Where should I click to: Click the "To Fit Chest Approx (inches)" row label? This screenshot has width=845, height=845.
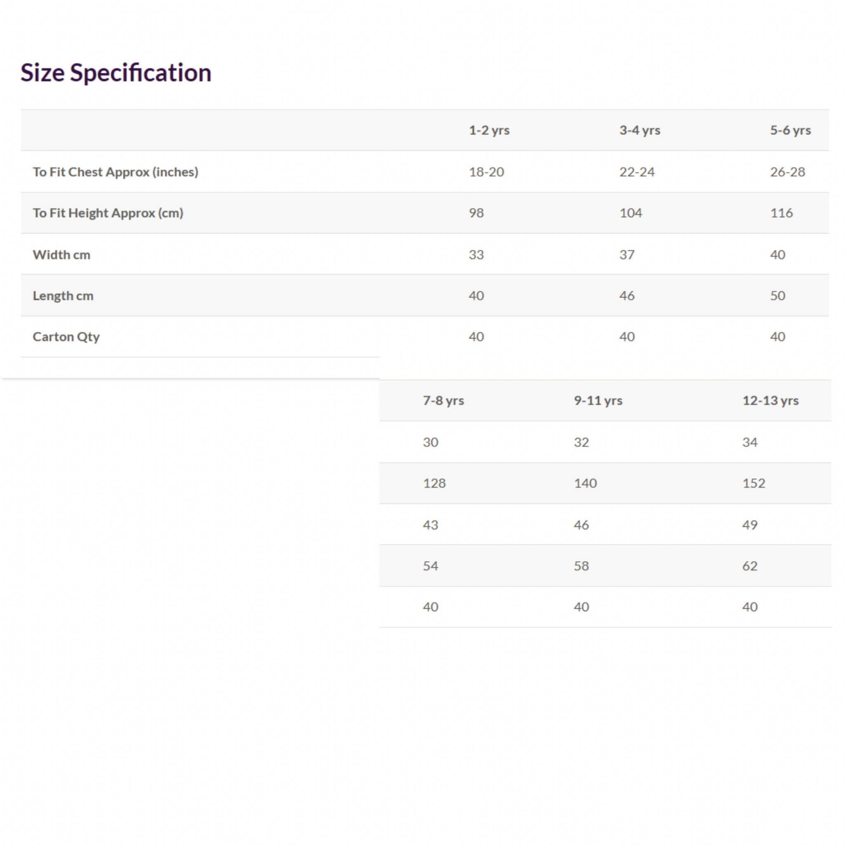coord(116,172)
